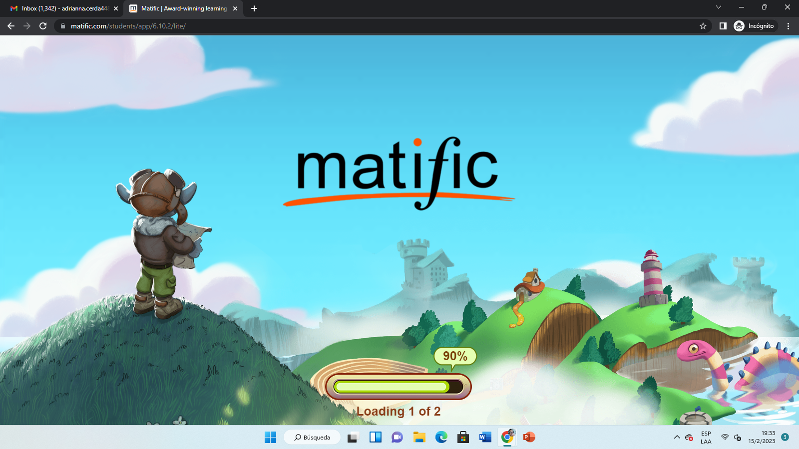Open the Chrome tab search chevron
Screen dimensions: 799x449
718,7
